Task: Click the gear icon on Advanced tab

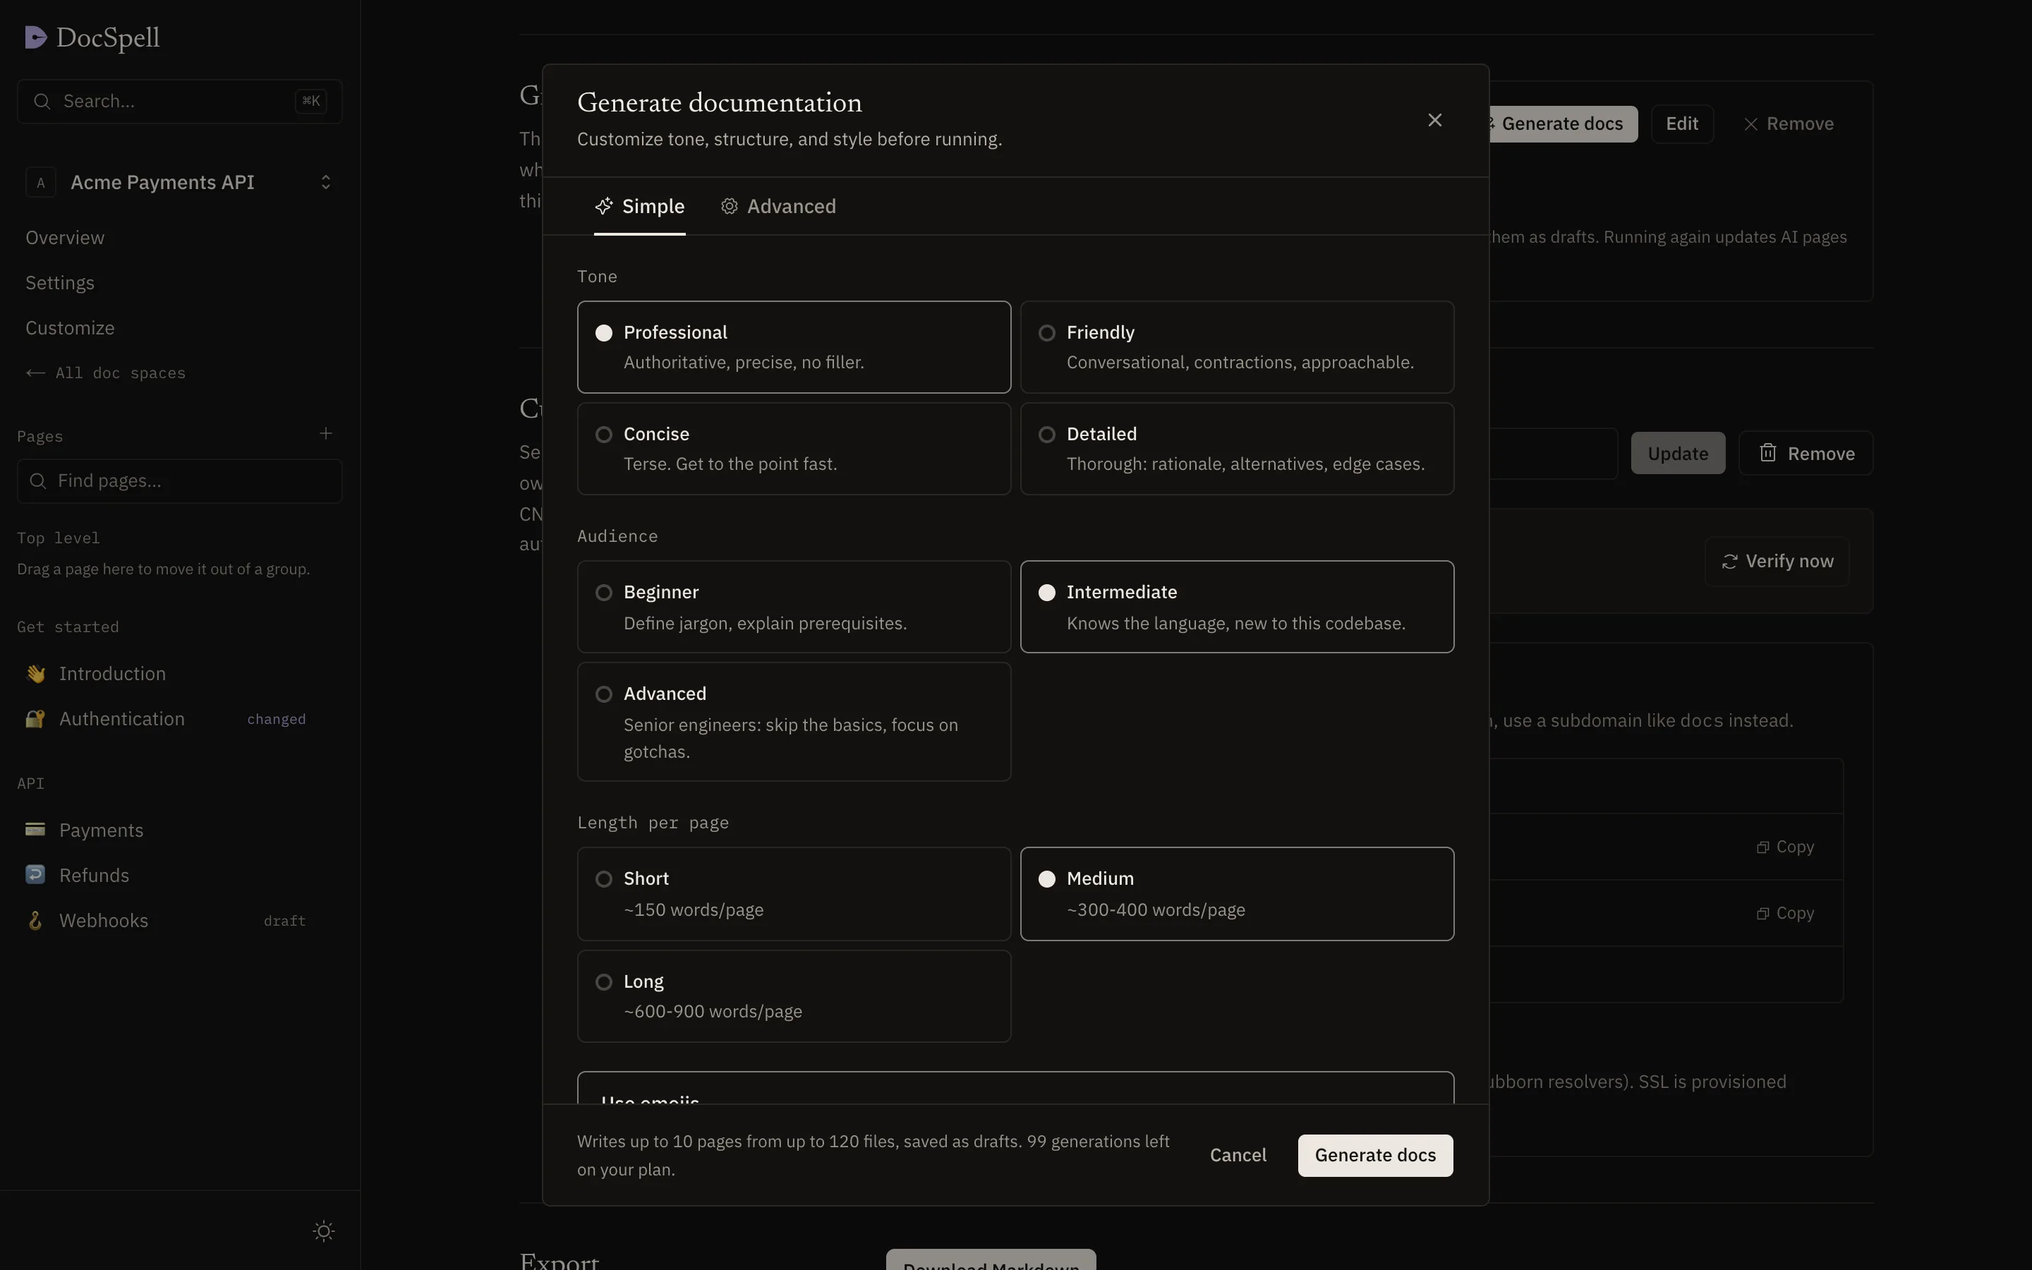Action: tap(729, 206)
